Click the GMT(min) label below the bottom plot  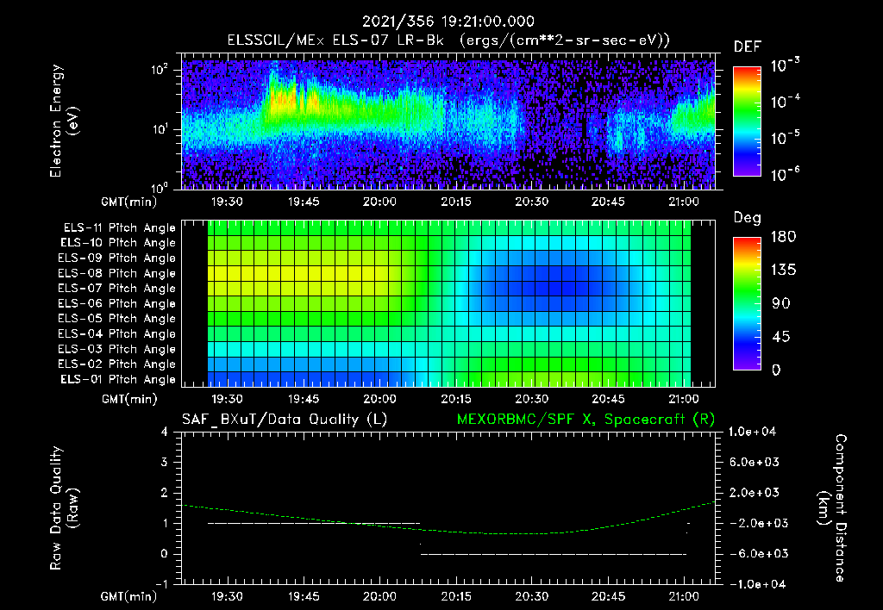click(x=129, y=596)
